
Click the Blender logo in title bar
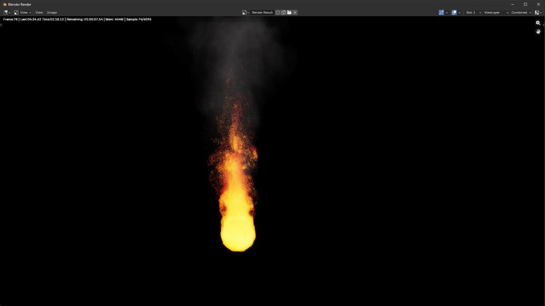coord(5,4)
